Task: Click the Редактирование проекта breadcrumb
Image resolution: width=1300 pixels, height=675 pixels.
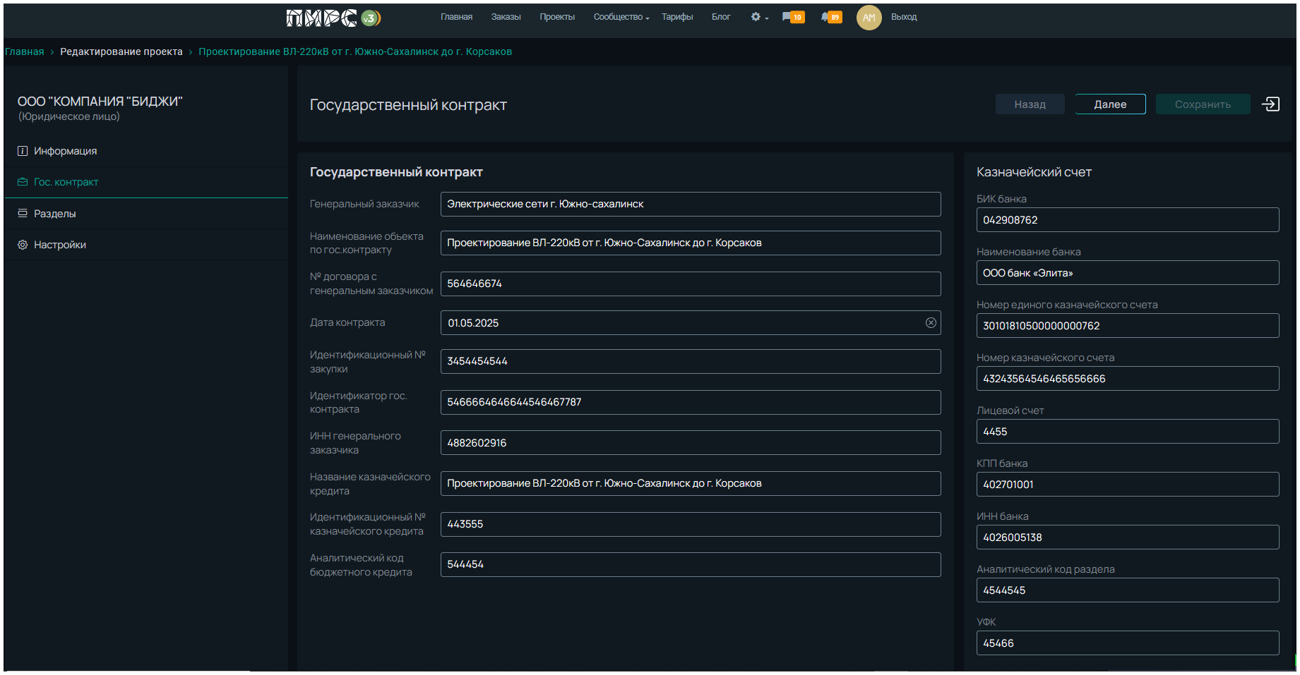Action: 121,51
